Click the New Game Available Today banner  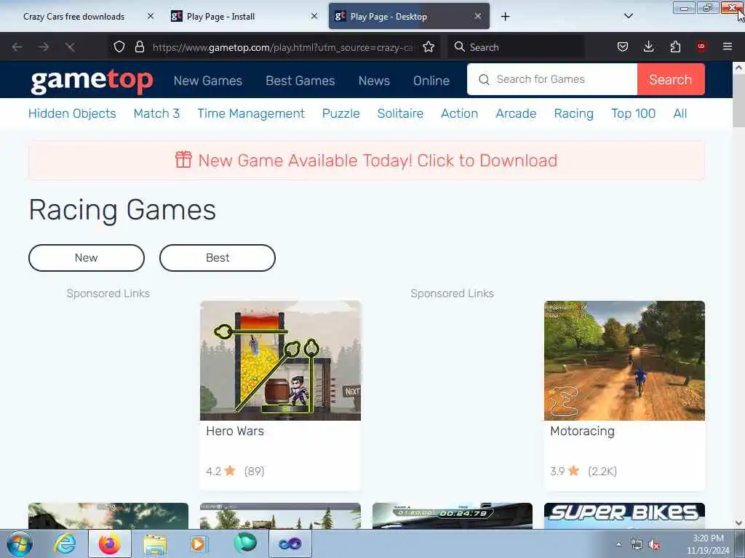(367, 161)
